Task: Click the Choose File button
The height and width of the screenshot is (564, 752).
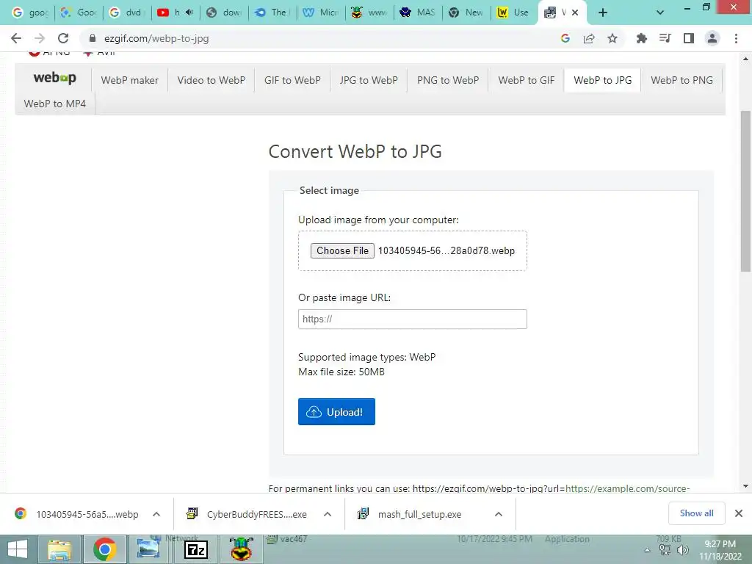Action: (342, 251)
